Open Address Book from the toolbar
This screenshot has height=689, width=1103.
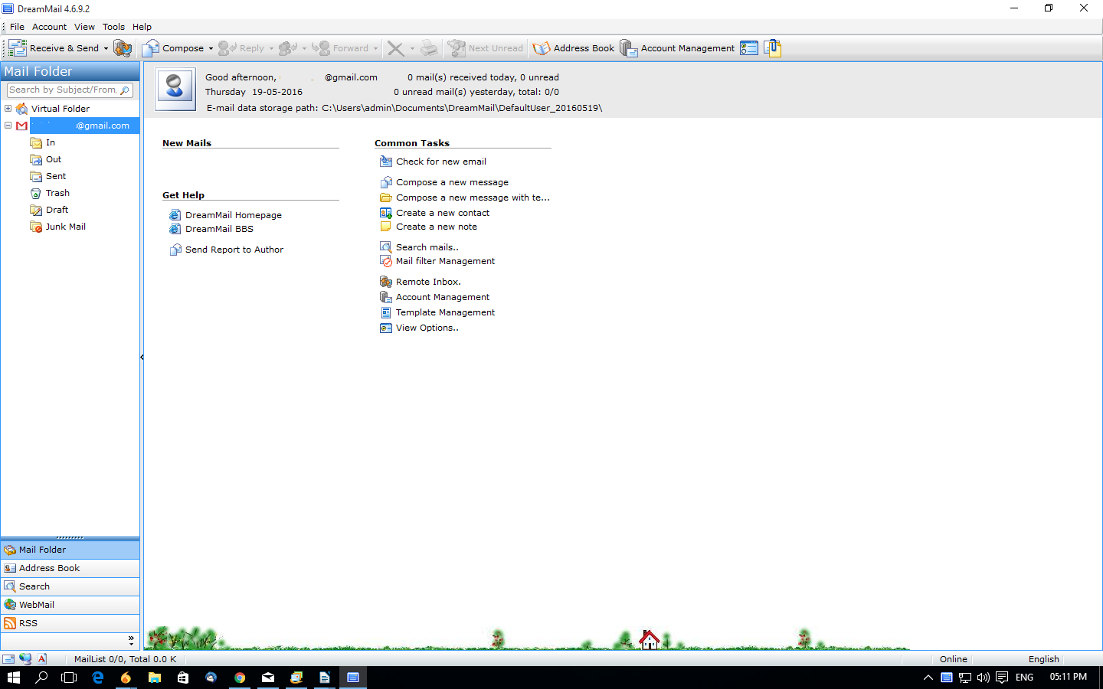[574, 48]
